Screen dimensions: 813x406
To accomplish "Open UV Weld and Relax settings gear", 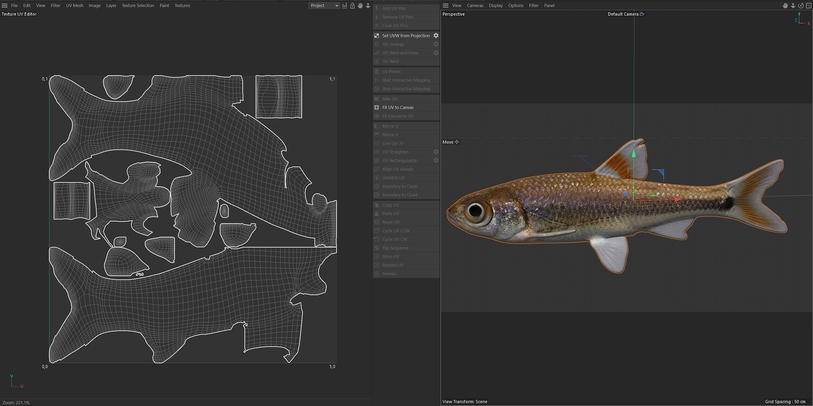I will 436,53.
